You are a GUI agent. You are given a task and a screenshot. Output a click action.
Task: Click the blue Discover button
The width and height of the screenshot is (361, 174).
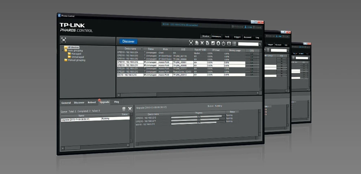pyautogui.click(x=128, y=41)
